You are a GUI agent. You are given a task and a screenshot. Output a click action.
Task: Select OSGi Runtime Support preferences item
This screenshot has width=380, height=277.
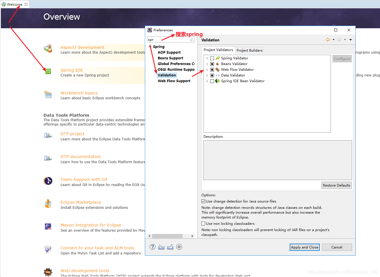(176, 70)
